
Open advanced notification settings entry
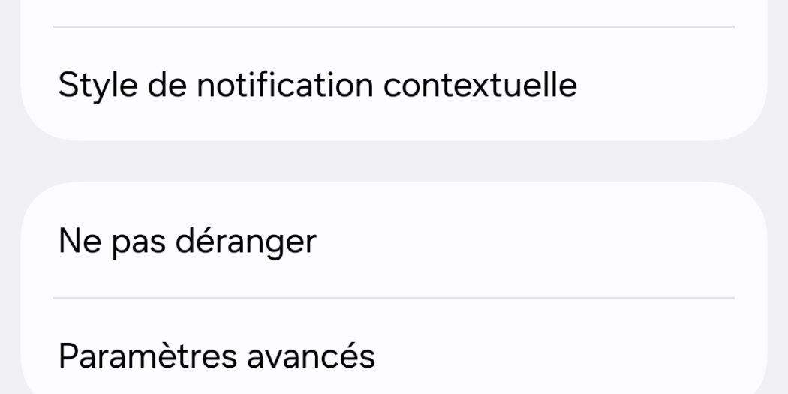pyautogui.click(x=217, y=356)
